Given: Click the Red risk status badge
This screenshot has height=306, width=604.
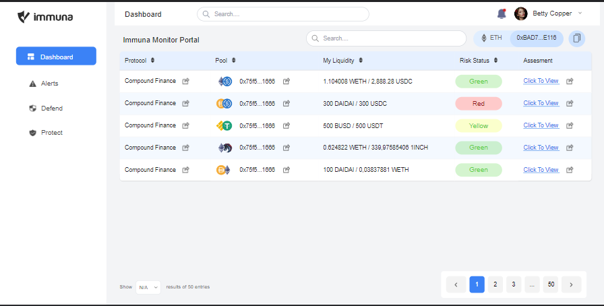Looking at the screenshot, I should (479, 104).
